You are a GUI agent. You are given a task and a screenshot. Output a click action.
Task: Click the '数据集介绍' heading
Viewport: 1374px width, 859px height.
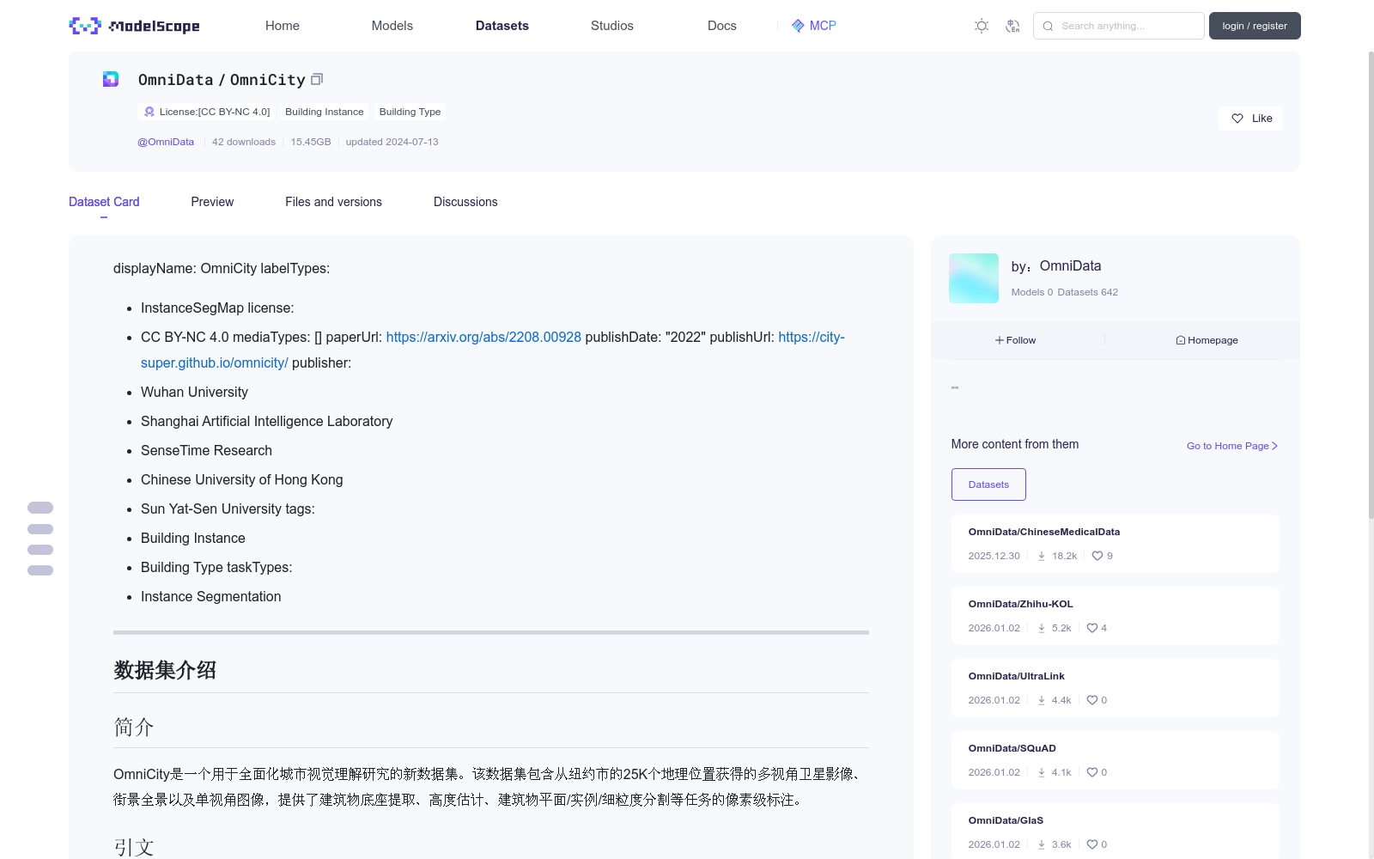click(x=165, y=670)
